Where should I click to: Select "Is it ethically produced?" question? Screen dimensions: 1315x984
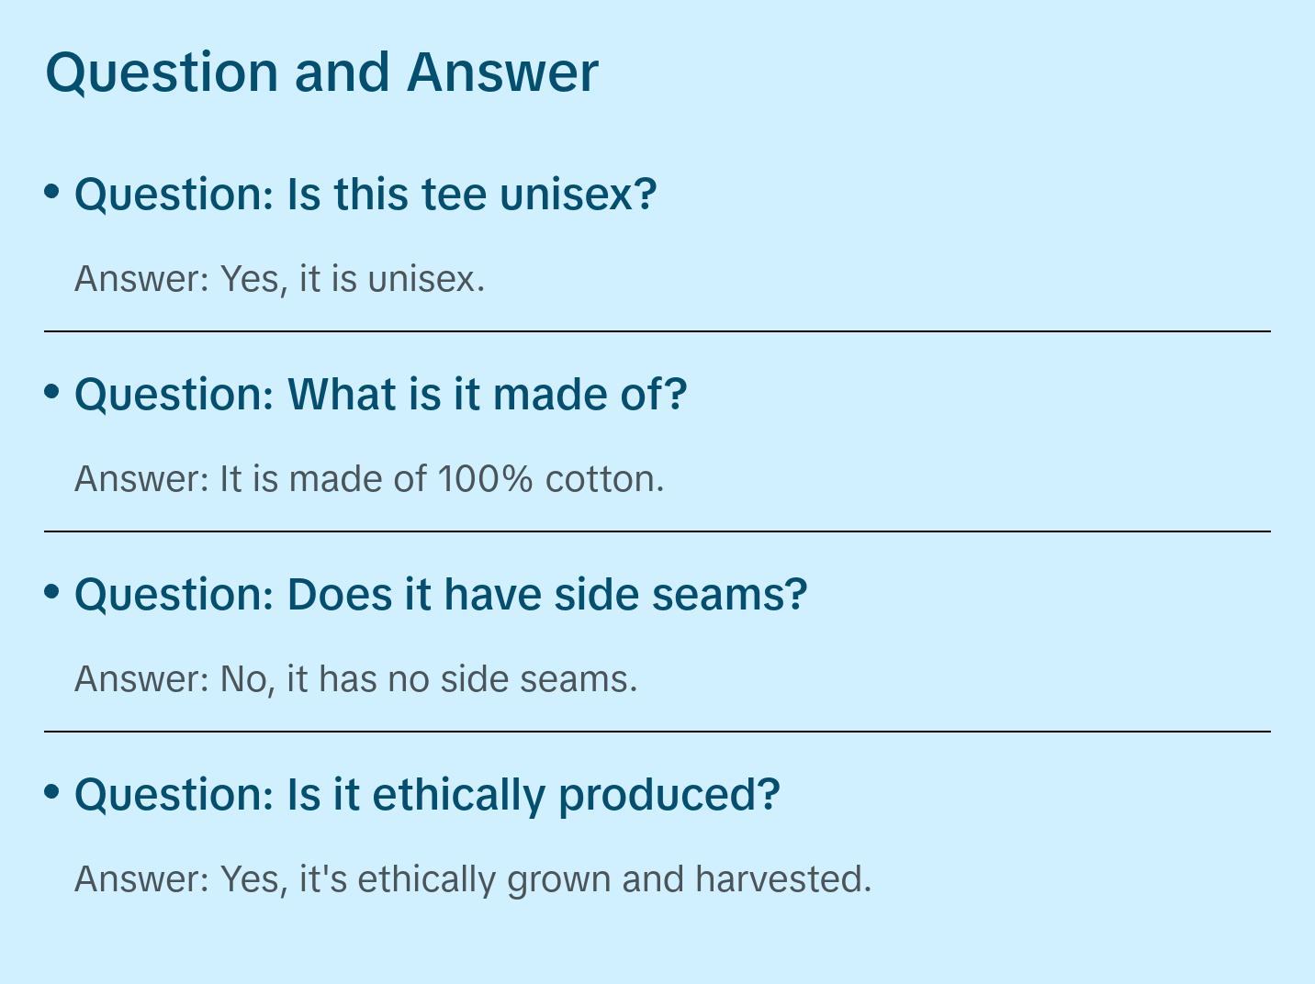tap(427, 795)
